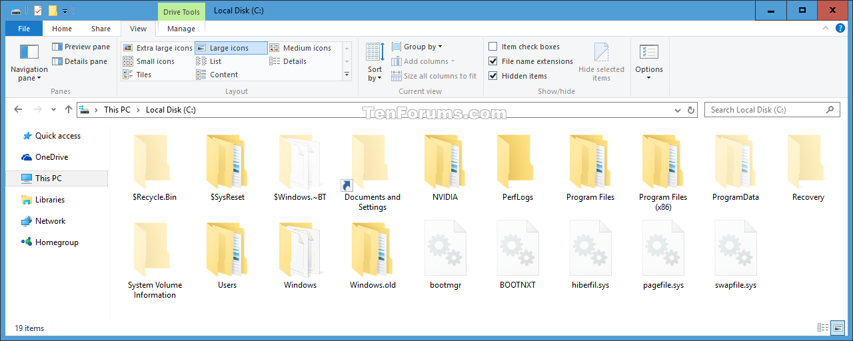Open the Group by dropdown

tap(417, 47)
